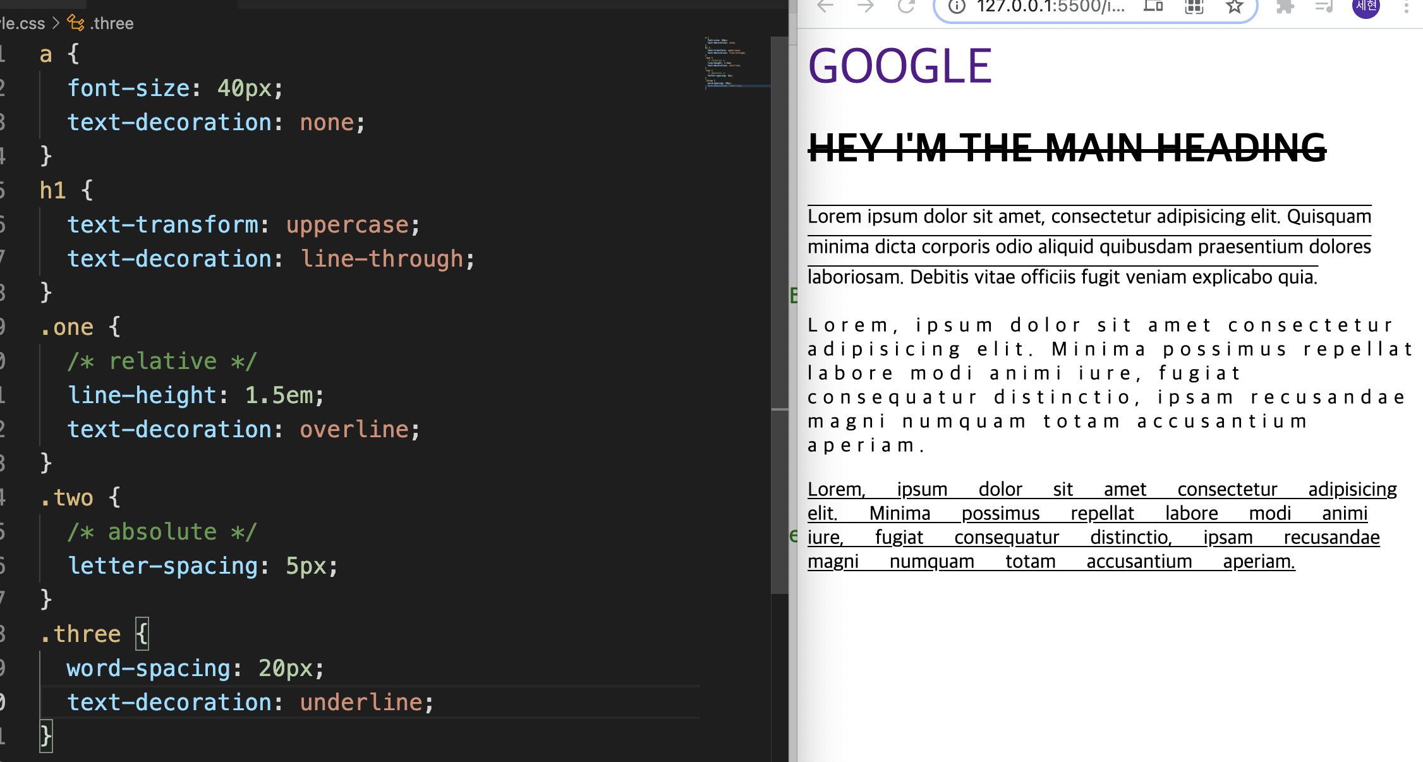Click the editor's vertical scrollbar
This screenshot has height=762, width=1423.
click(780, 316)
